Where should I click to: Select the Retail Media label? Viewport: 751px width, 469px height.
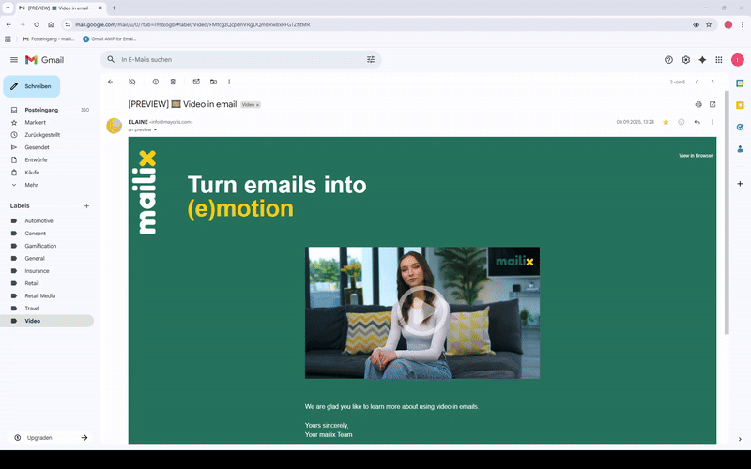tap(39, 295)
